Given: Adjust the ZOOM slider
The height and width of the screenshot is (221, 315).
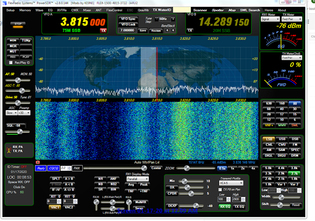Looking at the screenshot, I should coord(196,168).
